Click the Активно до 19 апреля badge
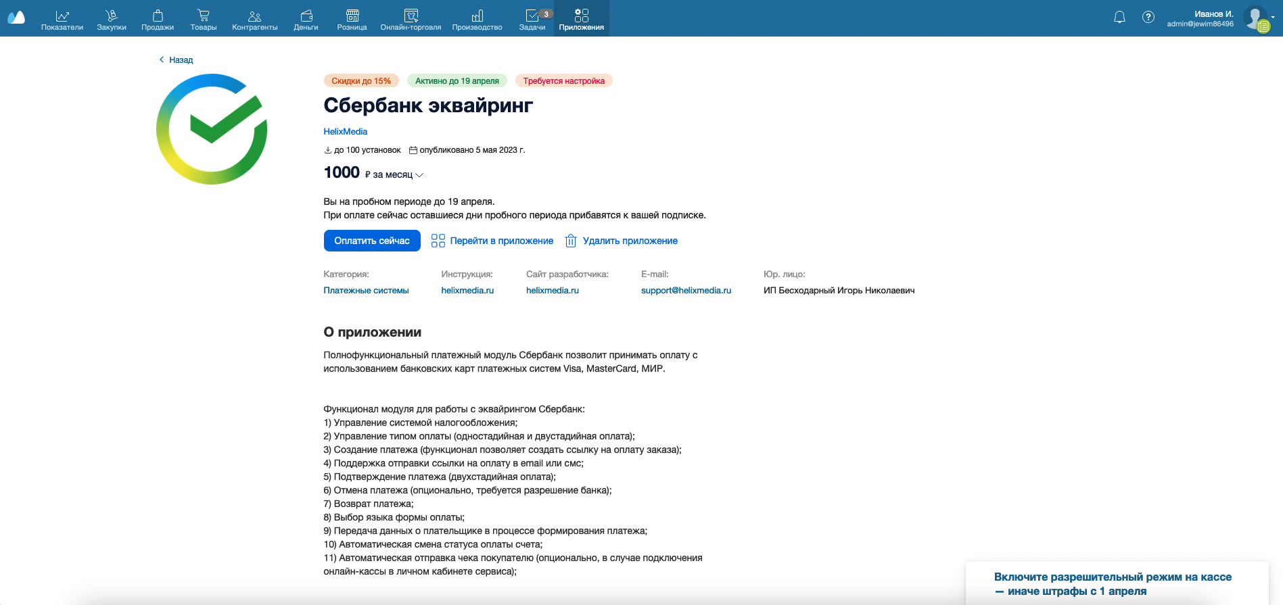Image resolution: width=1283 pixels, height=605 pixels. tap(457, 81)
